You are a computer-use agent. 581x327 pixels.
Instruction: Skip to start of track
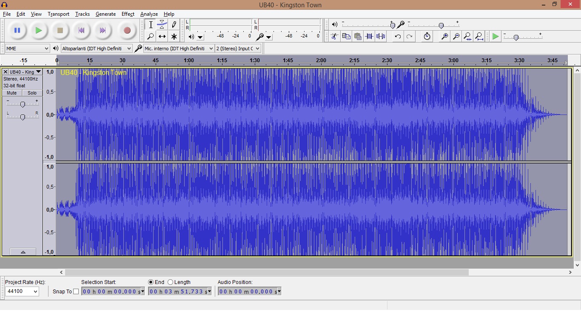[x=81, y=30]
